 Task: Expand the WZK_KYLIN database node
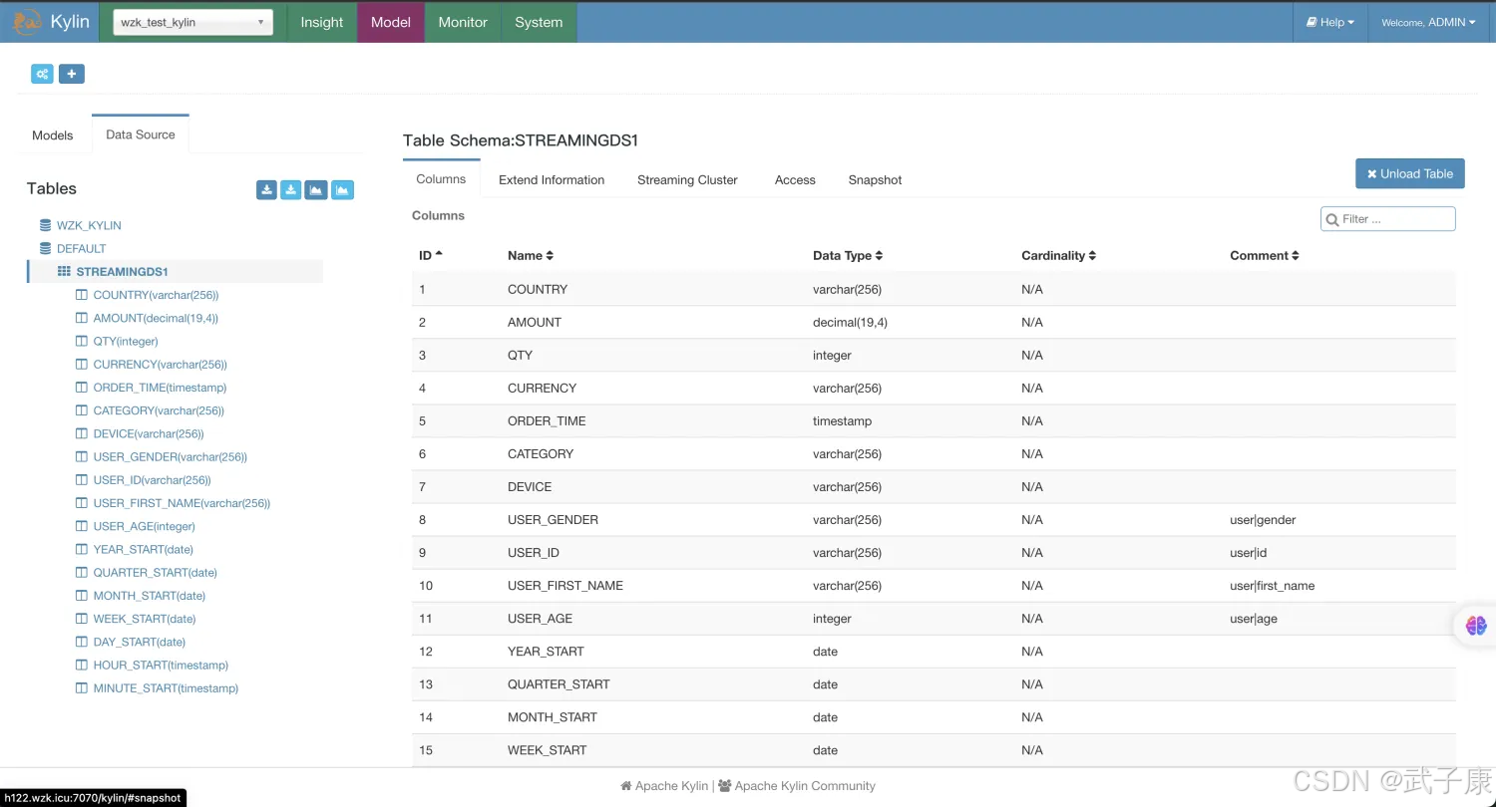88,226
